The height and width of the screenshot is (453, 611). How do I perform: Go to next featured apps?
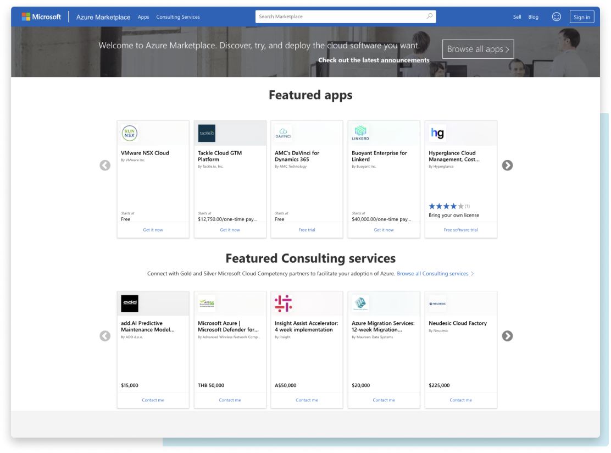[x=507, y=165]
